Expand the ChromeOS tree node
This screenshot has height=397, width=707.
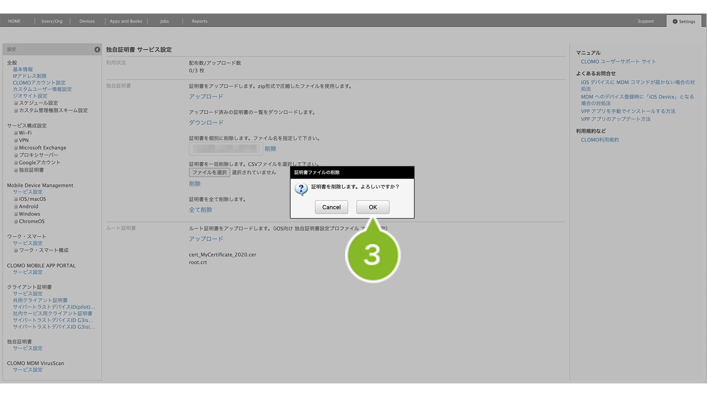pyautogui.click(x=16, y=222)
